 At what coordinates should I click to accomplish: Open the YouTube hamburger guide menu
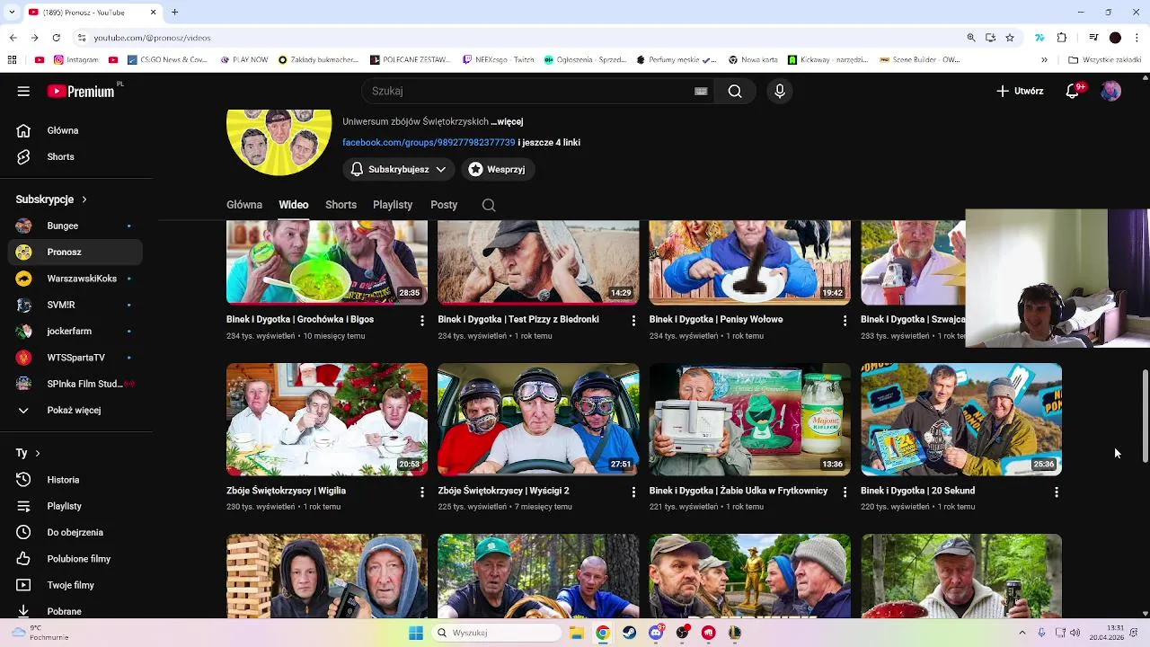click(23, 91)
